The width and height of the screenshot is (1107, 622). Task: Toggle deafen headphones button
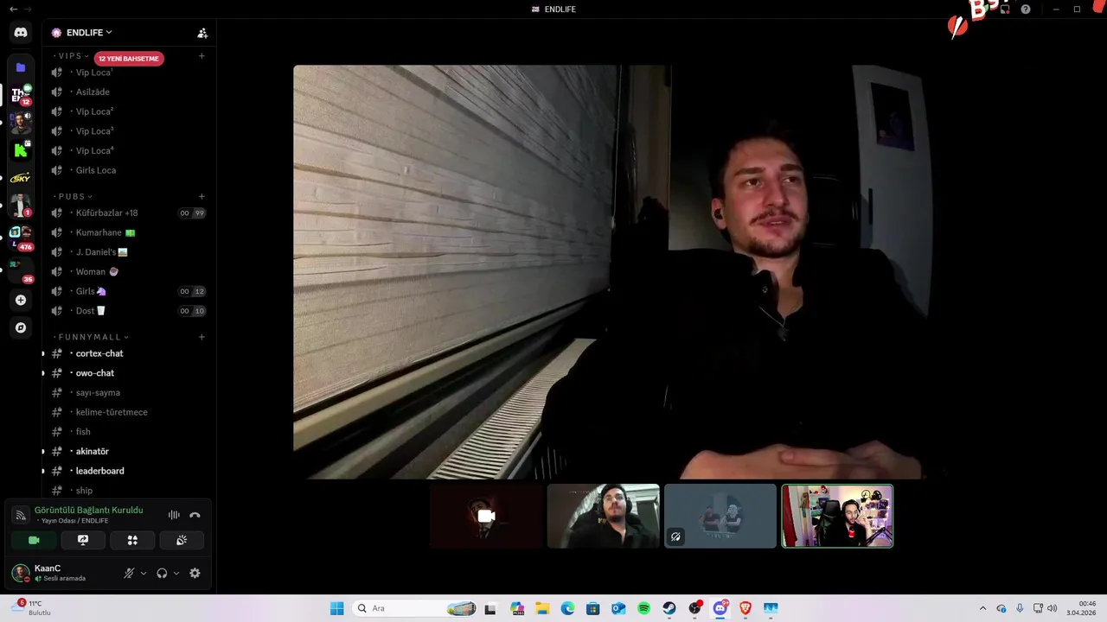pos(162,573)
